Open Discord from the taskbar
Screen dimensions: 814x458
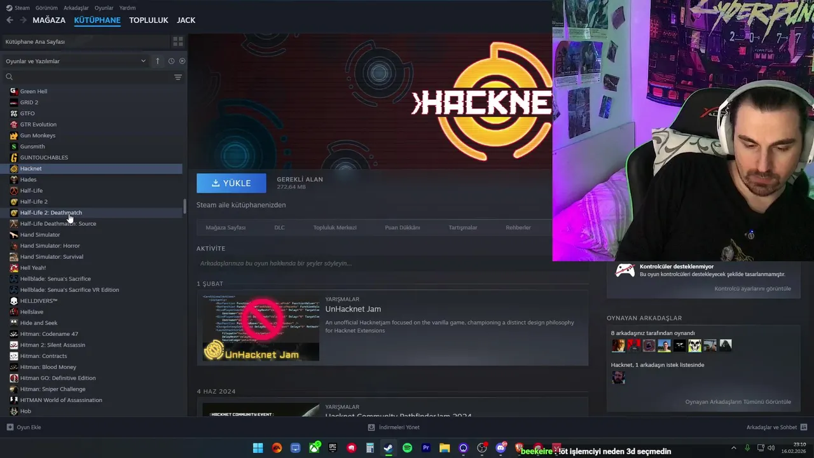pyautogui.click(x=500, y=448)
